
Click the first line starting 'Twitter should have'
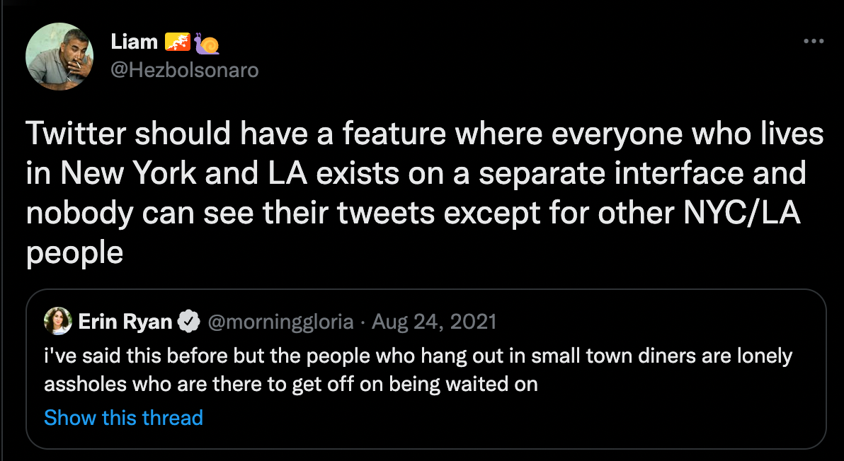coord(425,135)
